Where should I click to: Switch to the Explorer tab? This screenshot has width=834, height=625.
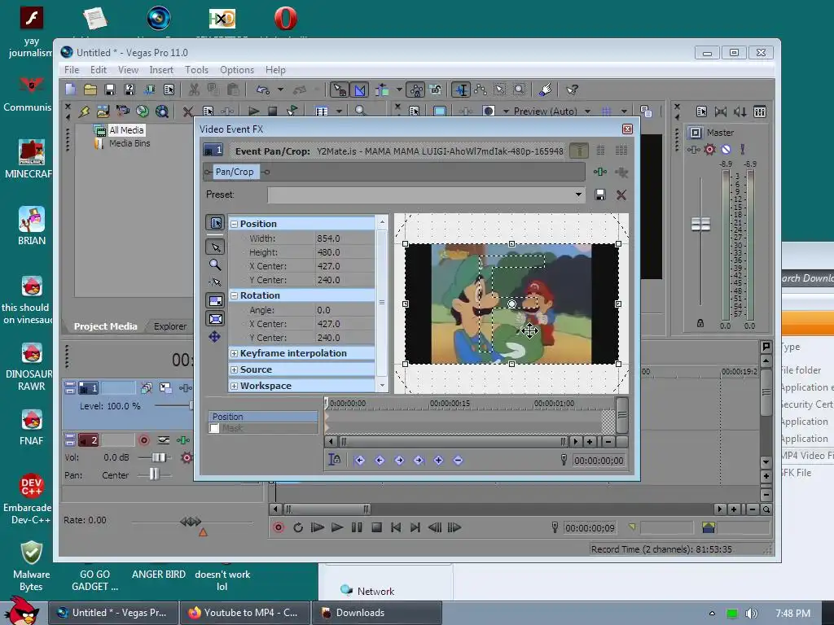click(170, 326)
